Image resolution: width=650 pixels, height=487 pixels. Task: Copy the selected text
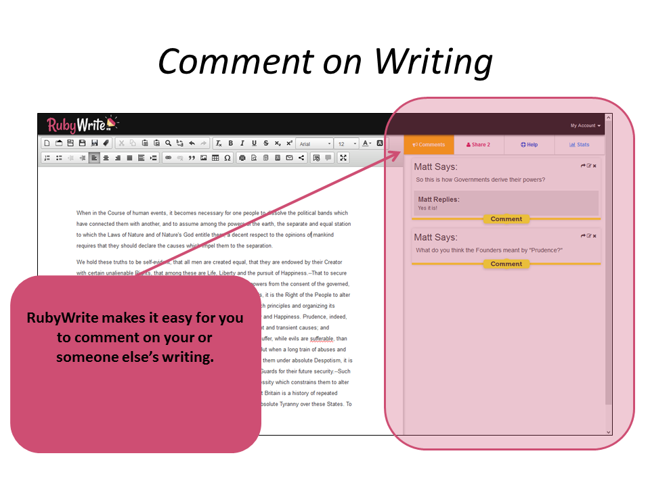(x=133, y=143)
